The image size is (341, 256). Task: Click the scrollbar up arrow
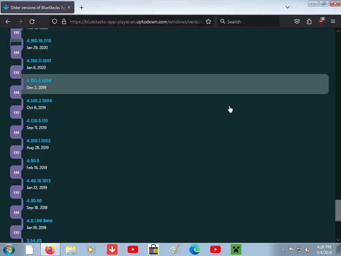coord(338,31)
